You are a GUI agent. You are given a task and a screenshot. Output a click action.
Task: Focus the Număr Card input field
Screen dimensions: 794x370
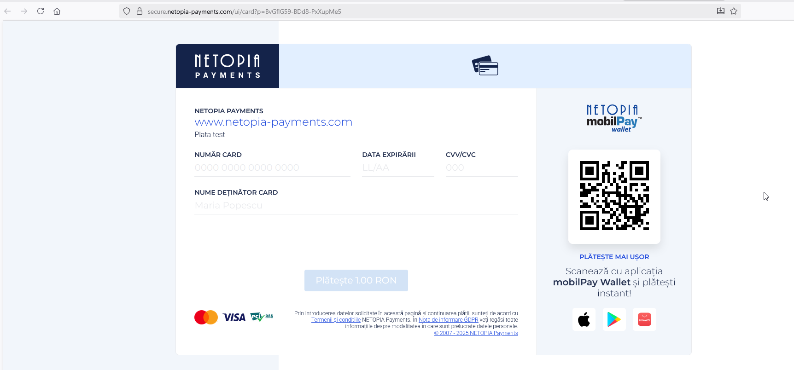273,168
